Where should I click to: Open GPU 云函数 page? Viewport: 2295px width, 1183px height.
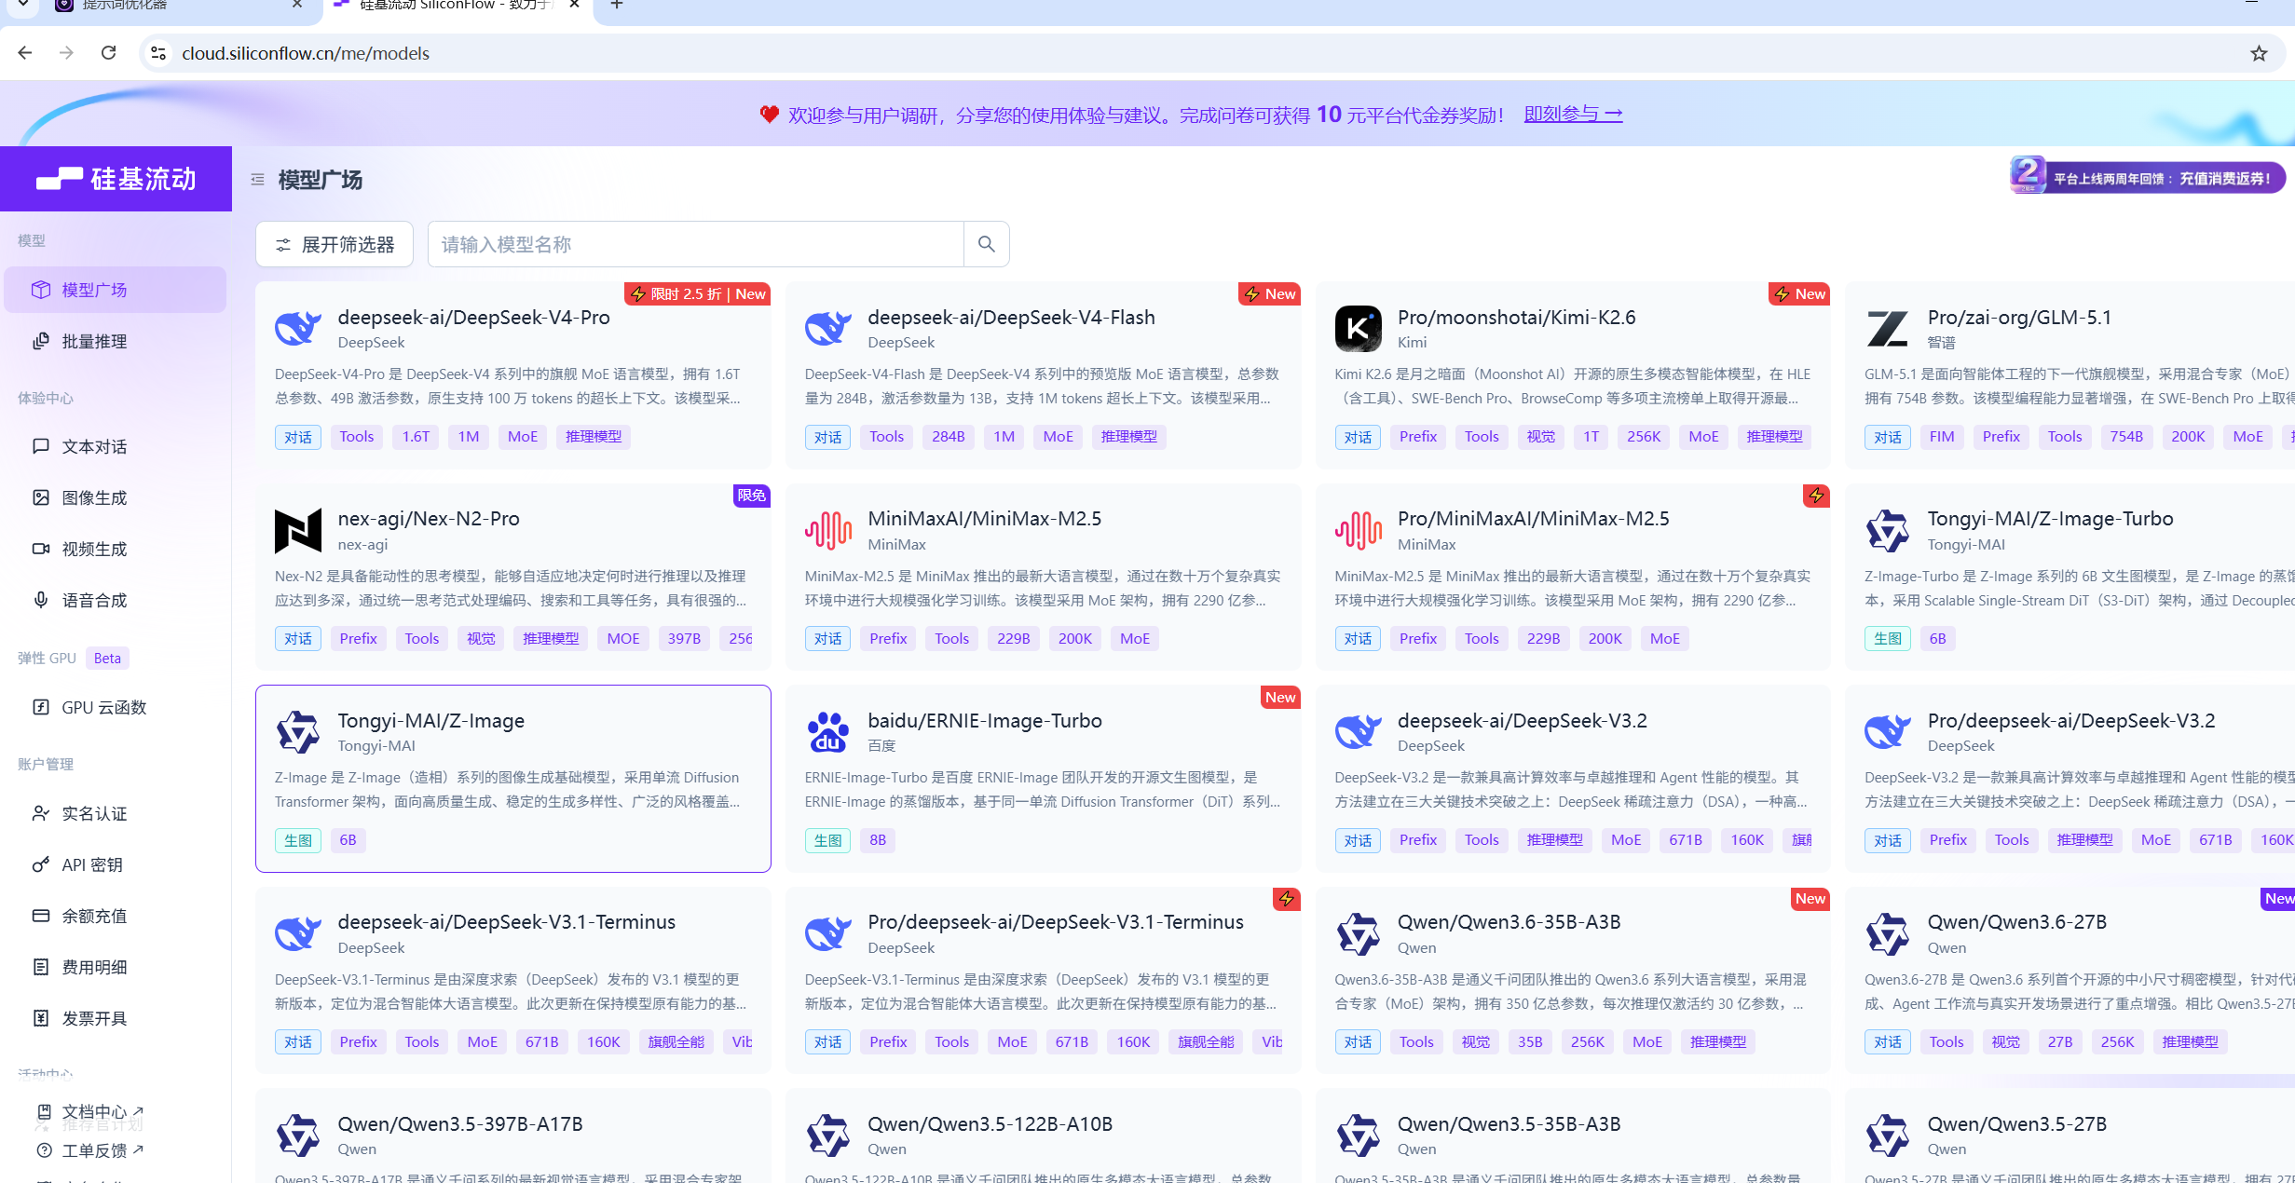[116, 707]
